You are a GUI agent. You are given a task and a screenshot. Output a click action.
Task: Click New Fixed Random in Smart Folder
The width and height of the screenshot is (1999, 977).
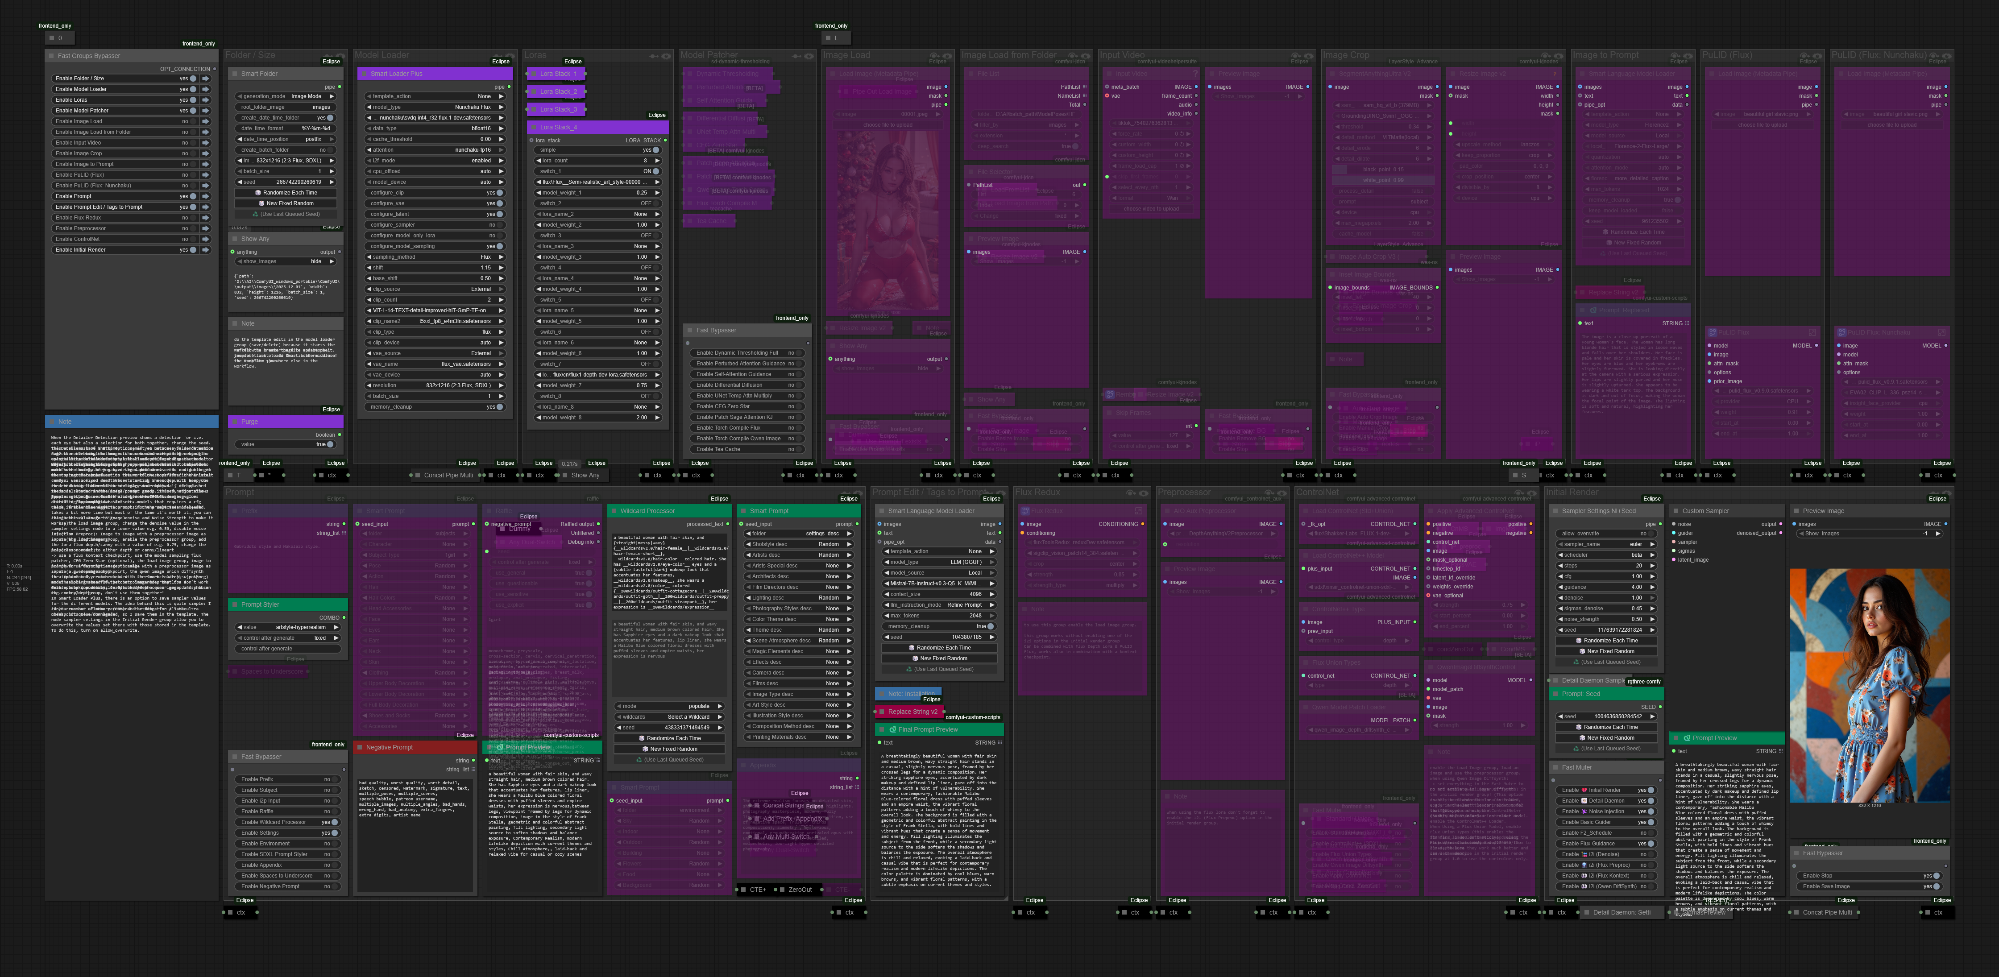pyautogui.click(x=286, y=203)
